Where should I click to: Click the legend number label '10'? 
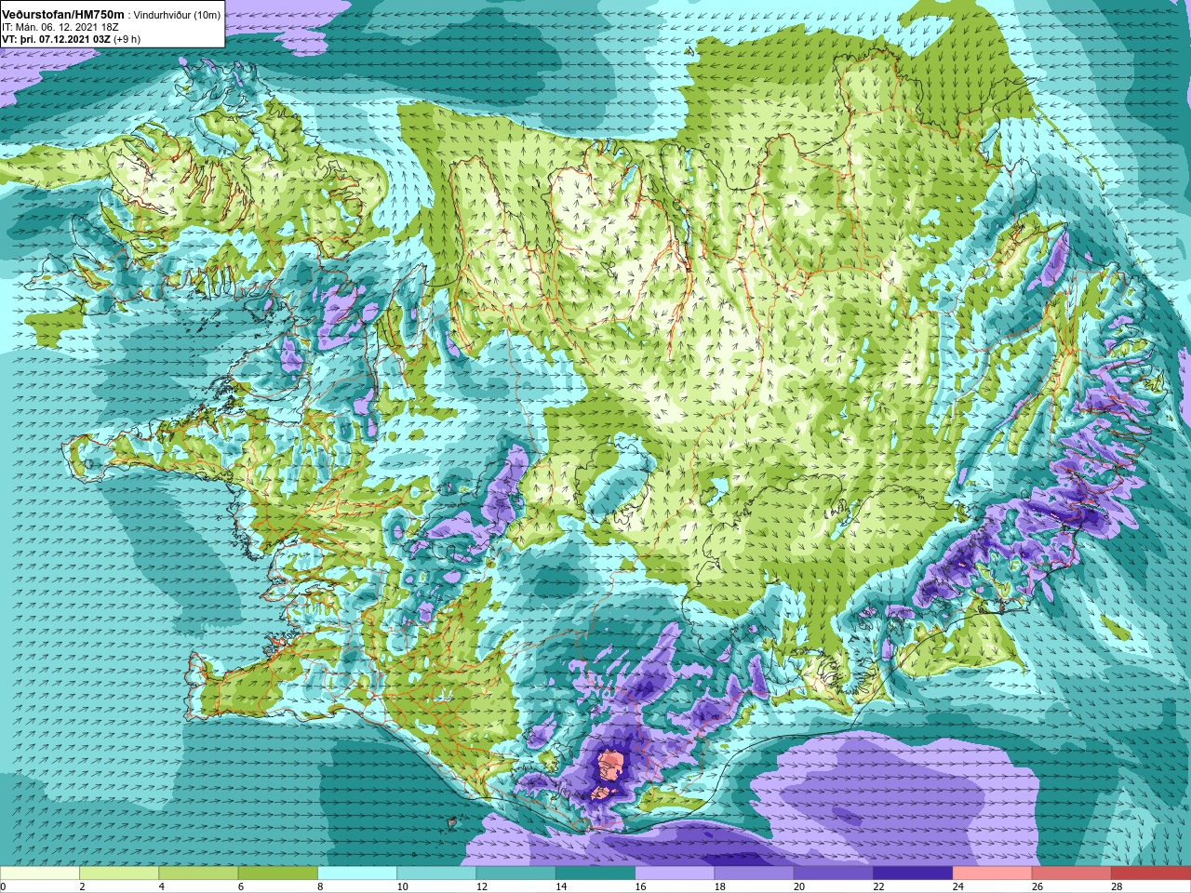(x=402, y=887)
